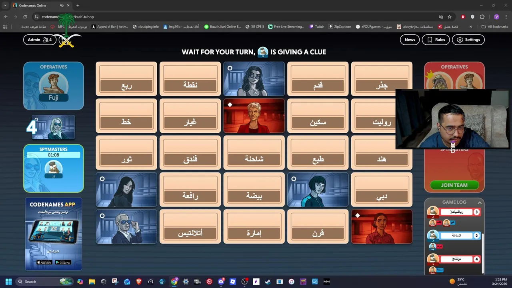Open the browser apps grid icon

[5, 27]
